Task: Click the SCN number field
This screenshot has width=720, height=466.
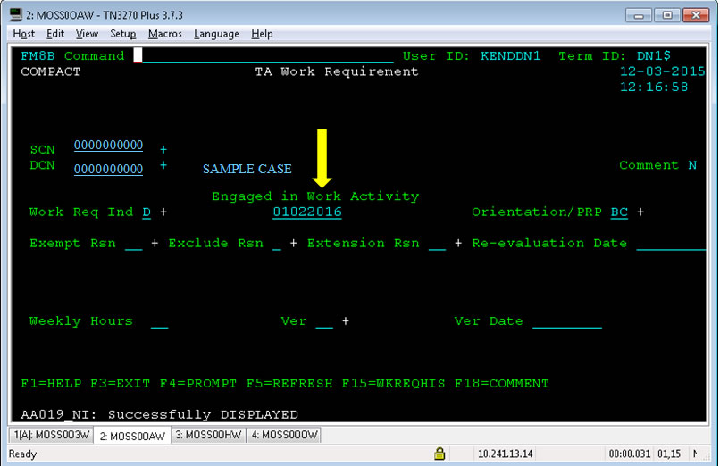Action: point(108,146)
